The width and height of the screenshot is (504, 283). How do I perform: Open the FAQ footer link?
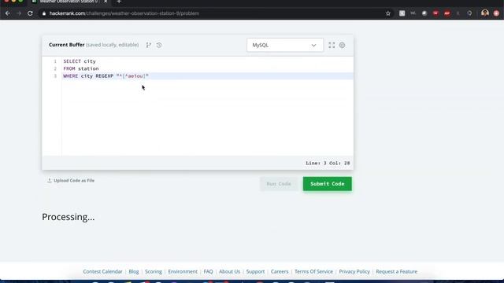(208, 271)
